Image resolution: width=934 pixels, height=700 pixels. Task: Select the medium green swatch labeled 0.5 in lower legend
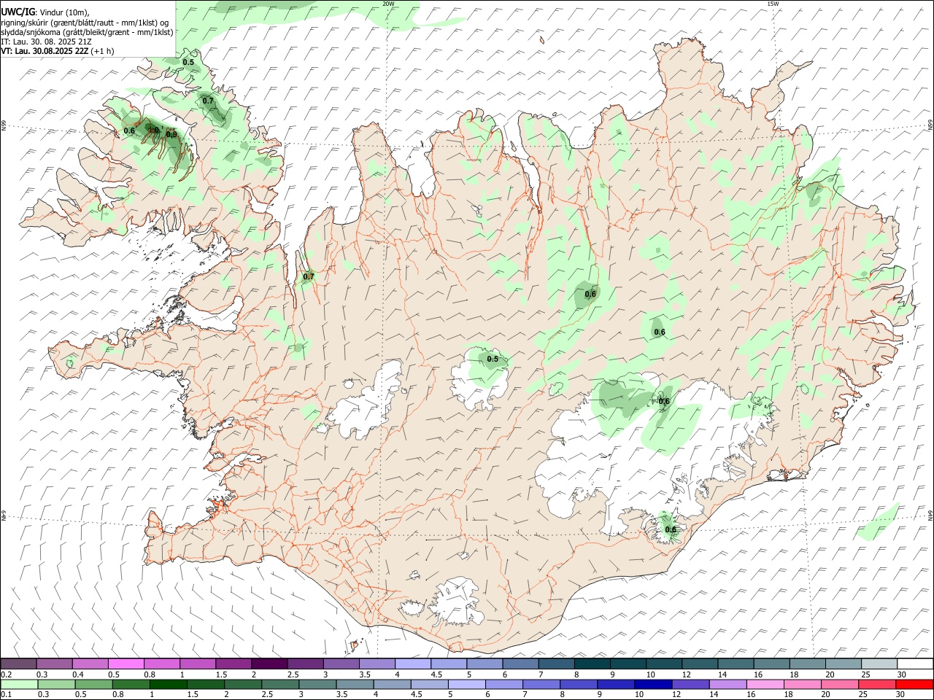coord(93,684)
